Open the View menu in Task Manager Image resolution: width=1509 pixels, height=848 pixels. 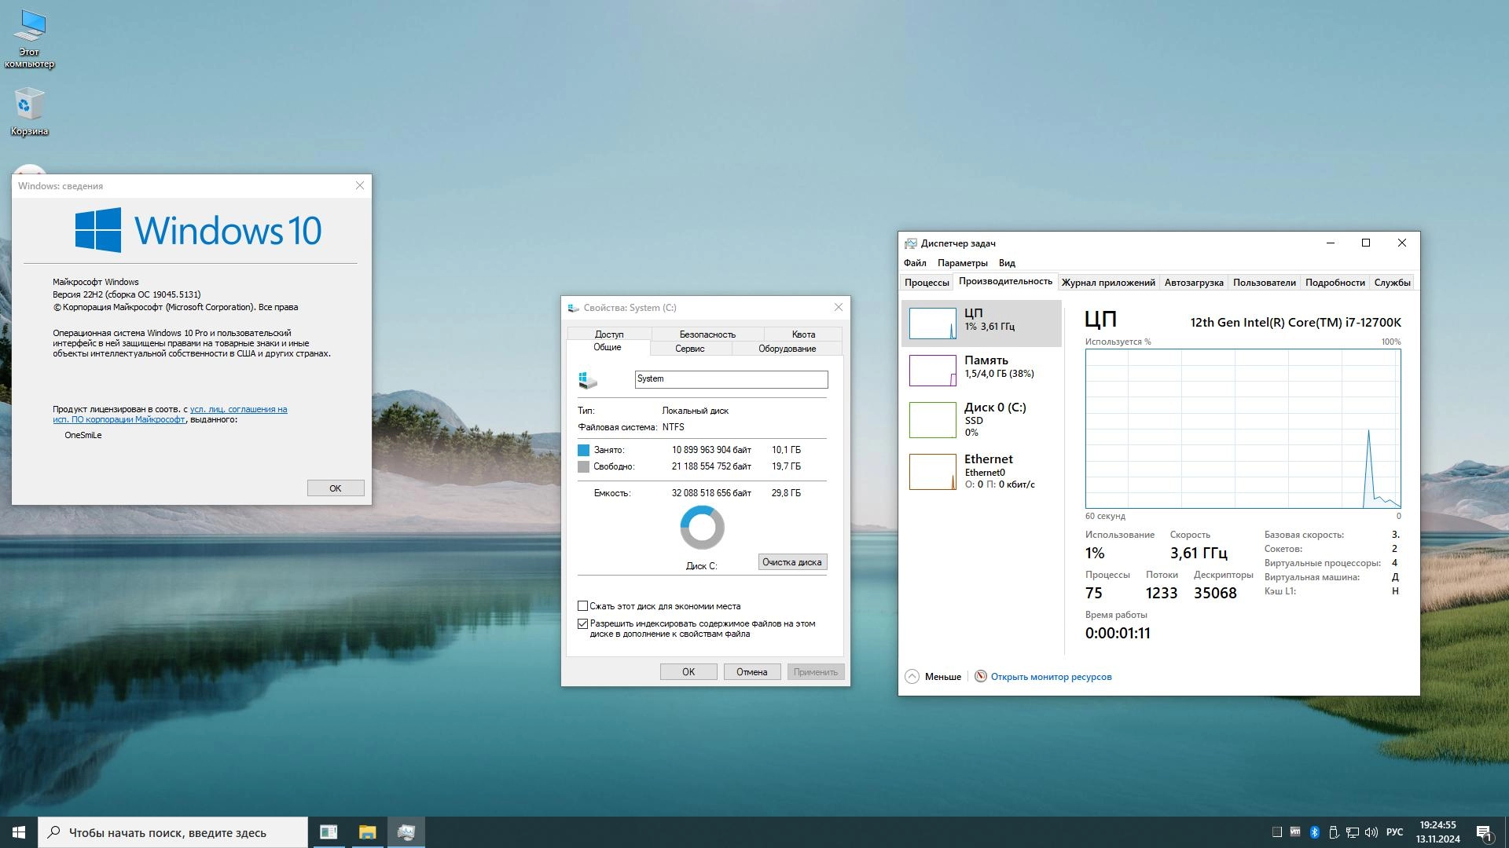coord(1007,263)
